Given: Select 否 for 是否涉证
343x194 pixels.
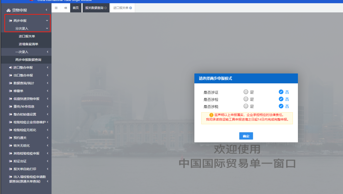Looking at the screenshot, I should tap(281, 92).
